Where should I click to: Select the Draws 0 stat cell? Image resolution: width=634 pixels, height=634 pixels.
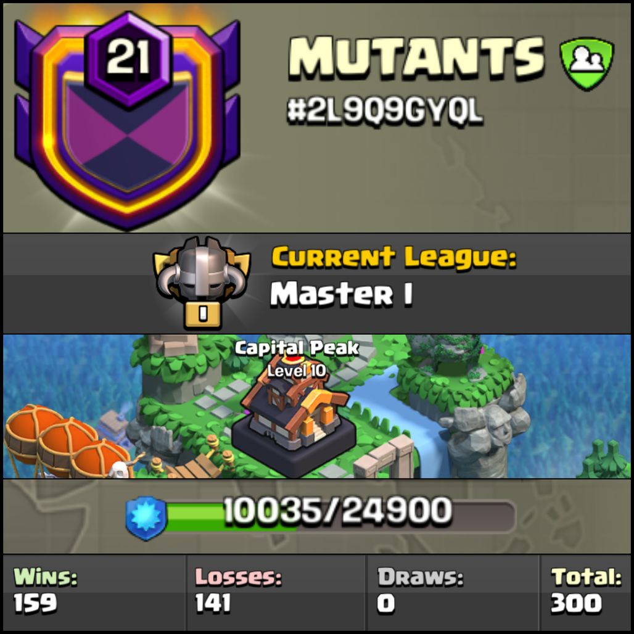tap(453, 592)
